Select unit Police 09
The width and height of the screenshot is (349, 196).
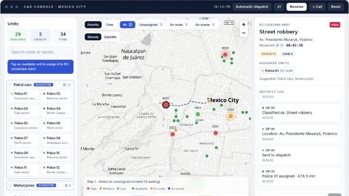tap(24, 155)
